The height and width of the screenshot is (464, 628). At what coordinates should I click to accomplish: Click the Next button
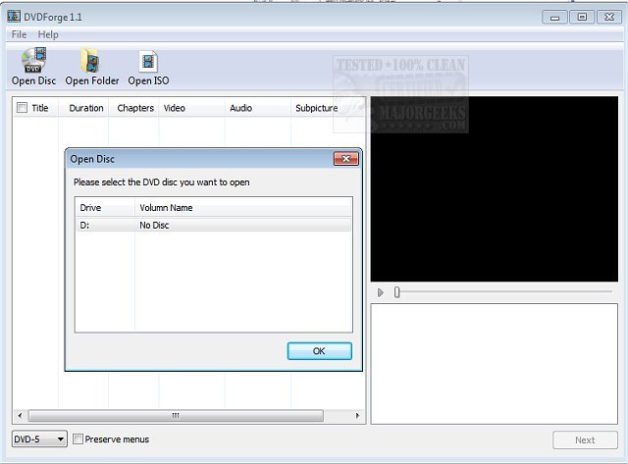(x=585, y=440)
